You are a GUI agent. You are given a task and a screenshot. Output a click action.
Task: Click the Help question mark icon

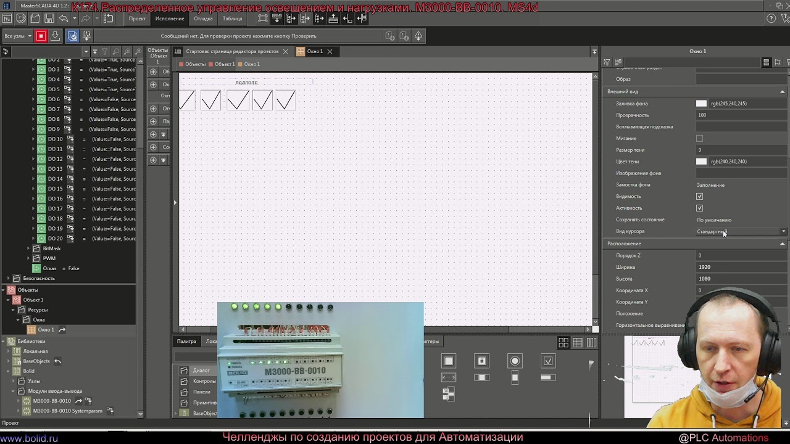771,18
